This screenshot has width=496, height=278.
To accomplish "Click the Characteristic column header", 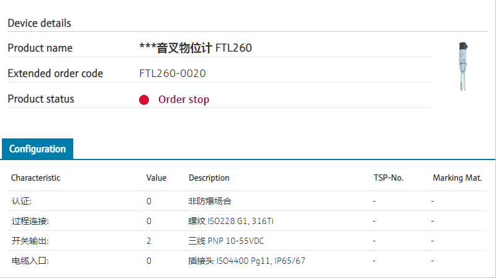I will pos(35,178).
